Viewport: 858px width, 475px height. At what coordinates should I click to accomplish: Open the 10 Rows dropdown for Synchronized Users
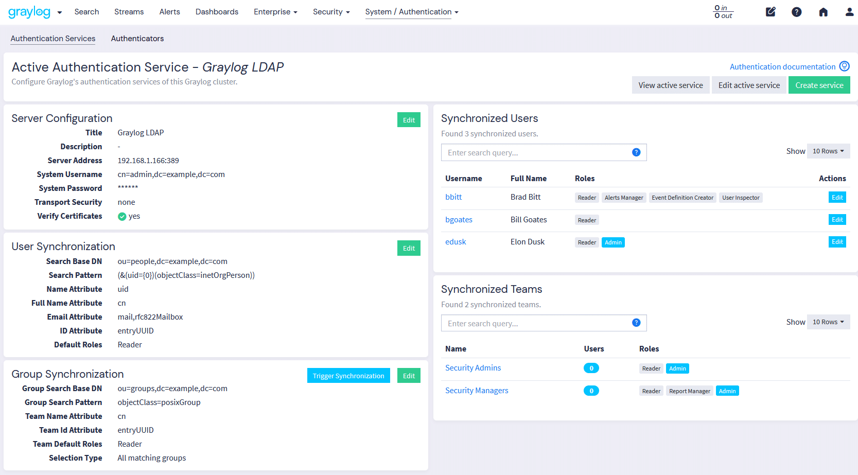coord(828,151)
